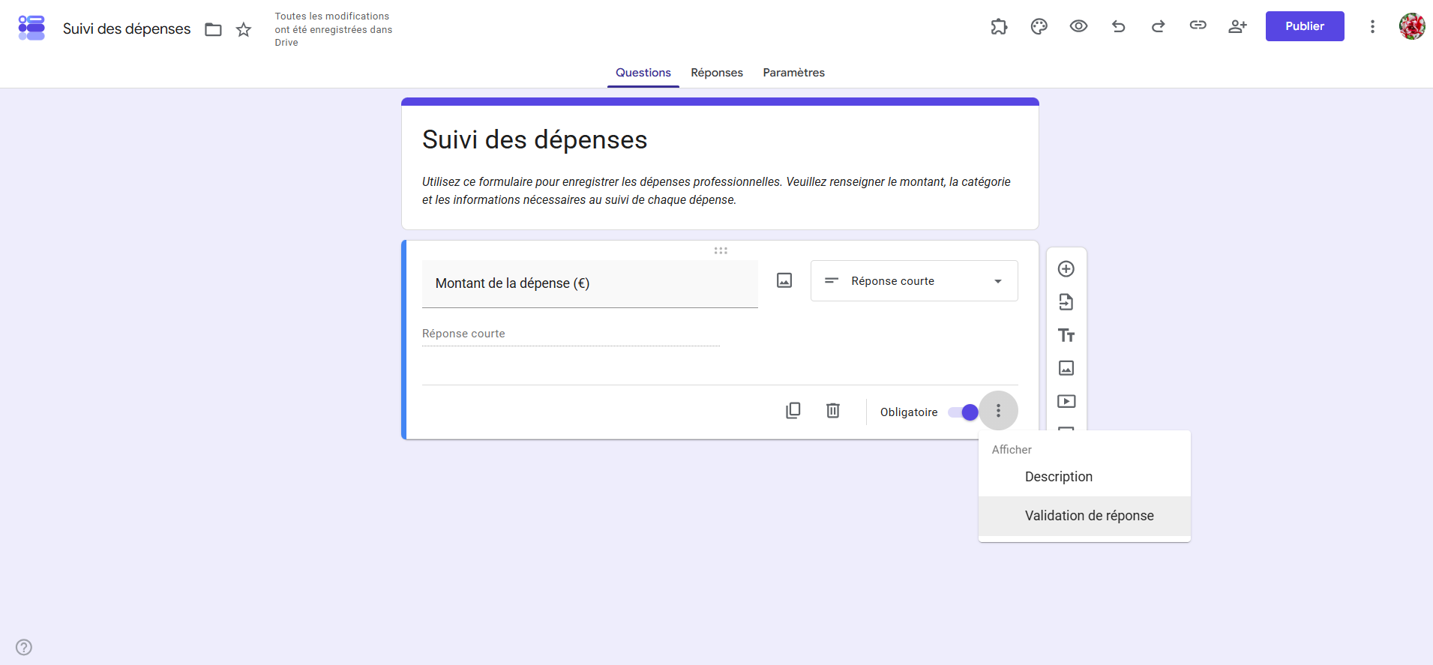This screenshot has height=665, width=1433.
Task: Rename the document title in the header
Action: (x=127, y=29)
